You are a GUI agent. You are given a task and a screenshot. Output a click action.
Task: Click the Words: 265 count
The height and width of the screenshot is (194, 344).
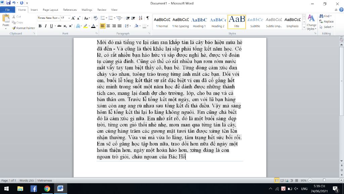[27, 181]
